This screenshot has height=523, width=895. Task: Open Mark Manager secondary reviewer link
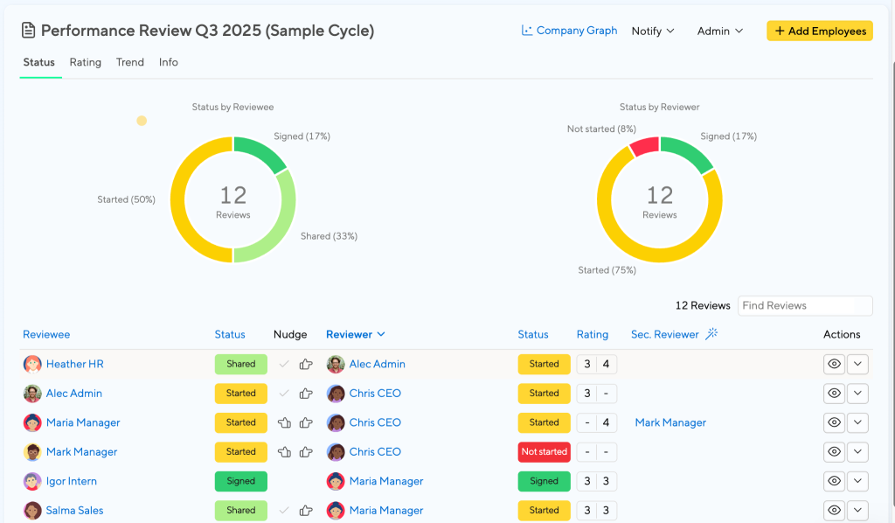(670, 422)
